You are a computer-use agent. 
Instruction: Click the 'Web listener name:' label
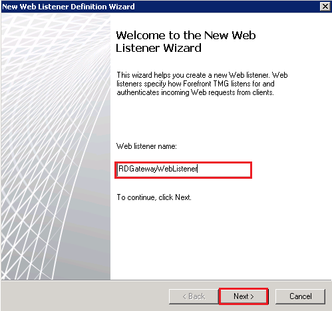click(x=146, y=146)
